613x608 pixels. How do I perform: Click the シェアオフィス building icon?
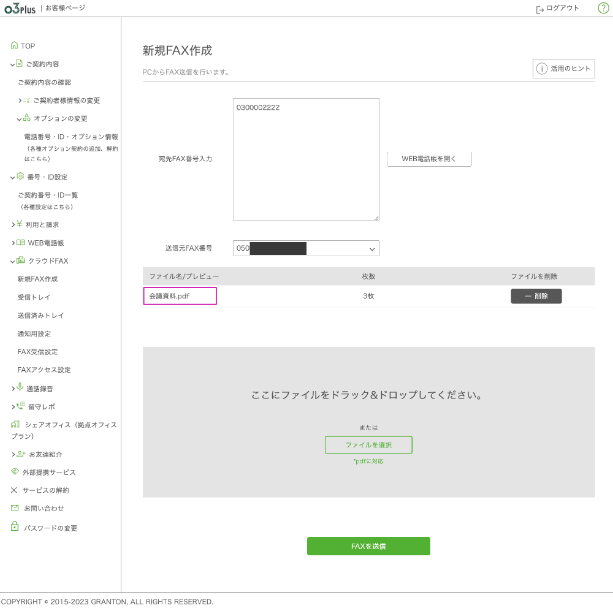(x=15, y=424)
